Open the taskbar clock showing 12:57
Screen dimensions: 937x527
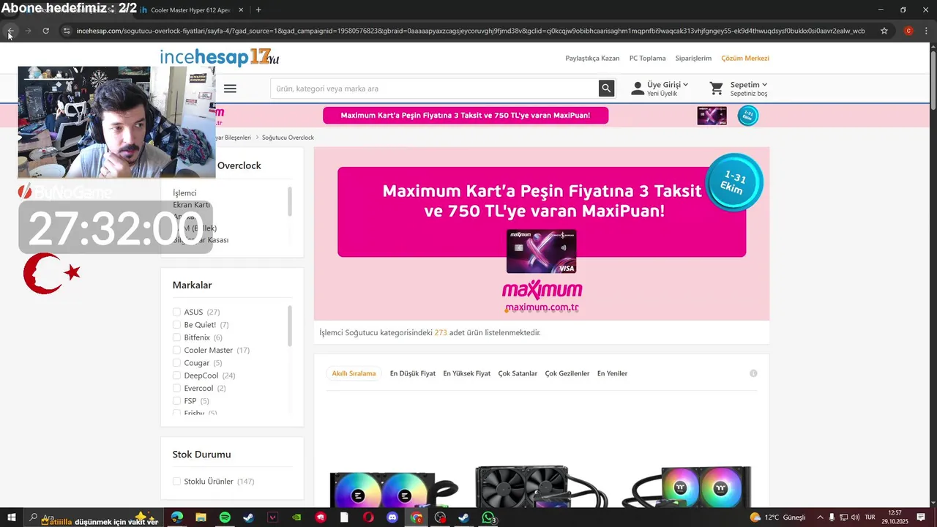click(895, 517)
